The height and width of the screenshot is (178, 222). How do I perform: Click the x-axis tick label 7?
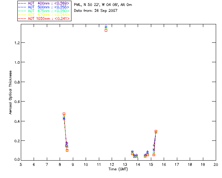point(47,164)
